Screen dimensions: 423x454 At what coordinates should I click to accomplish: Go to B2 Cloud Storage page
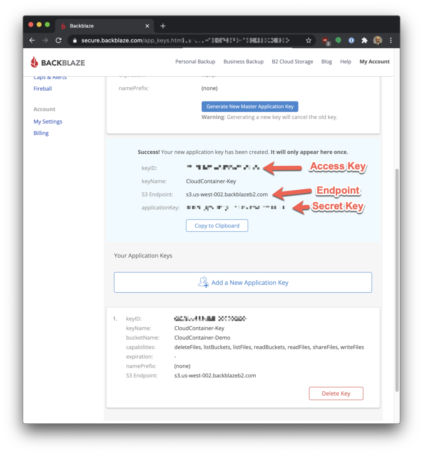click(292, 62)
